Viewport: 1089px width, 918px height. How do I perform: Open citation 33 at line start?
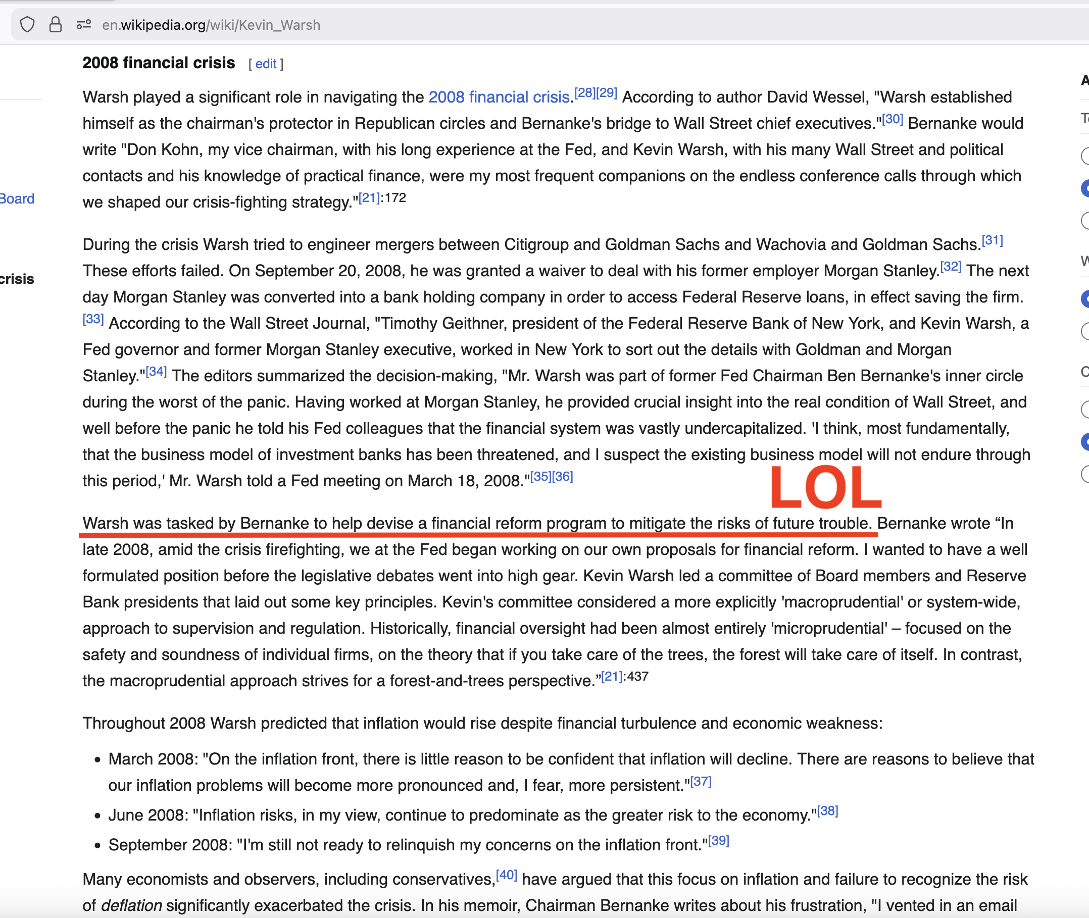[93, 319]
